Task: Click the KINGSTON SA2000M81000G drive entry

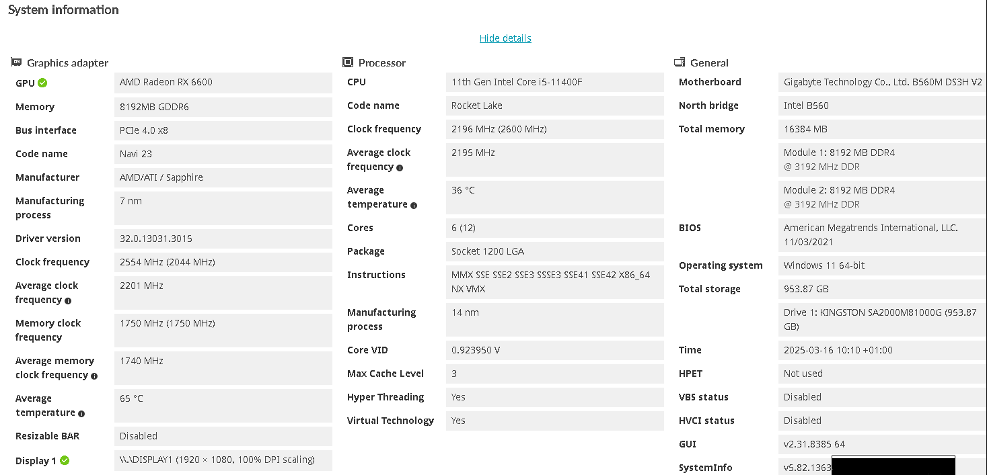Action: coord(879,320)
